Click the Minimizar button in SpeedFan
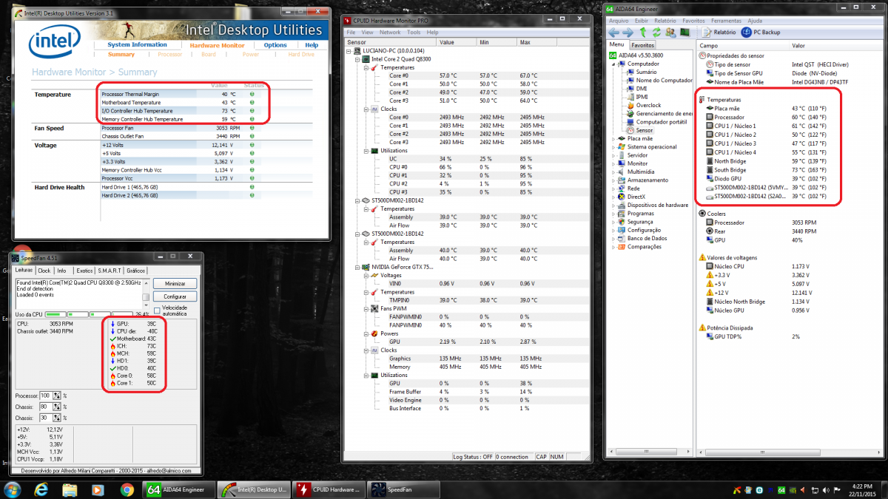888x499 pixels. click(x=175, y=284)
